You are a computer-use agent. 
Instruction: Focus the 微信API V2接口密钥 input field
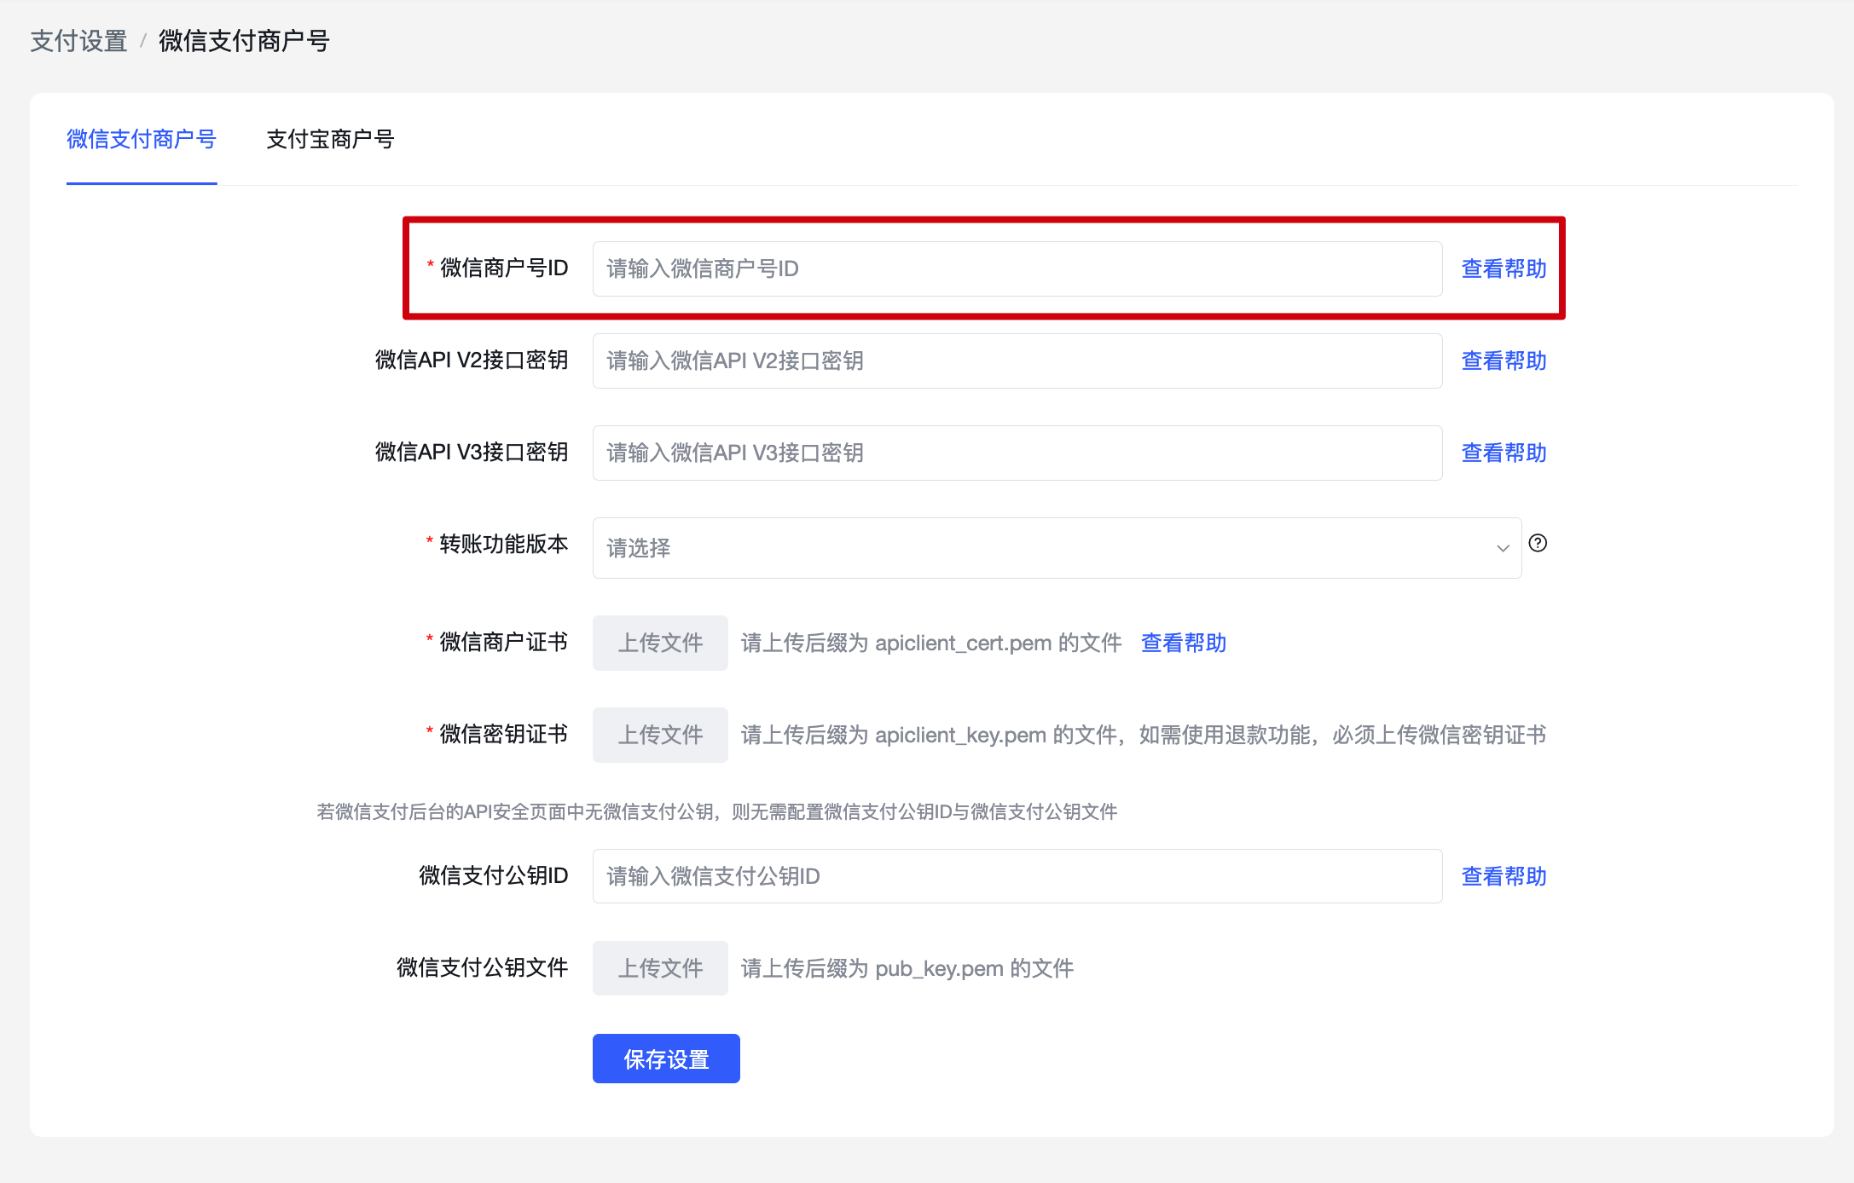[1017, 361]
